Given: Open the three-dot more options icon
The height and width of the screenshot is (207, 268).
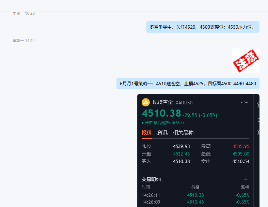Looking at the screenshot, I should coord(245,102).
